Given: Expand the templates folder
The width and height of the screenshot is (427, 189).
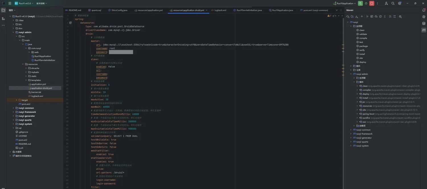Looking at the screenshot, I should [x=26, y=80].
